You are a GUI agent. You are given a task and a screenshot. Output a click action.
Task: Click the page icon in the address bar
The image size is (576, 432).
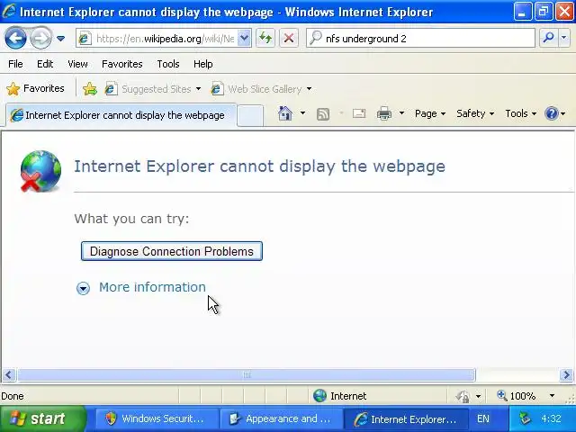tap(85, 38)
